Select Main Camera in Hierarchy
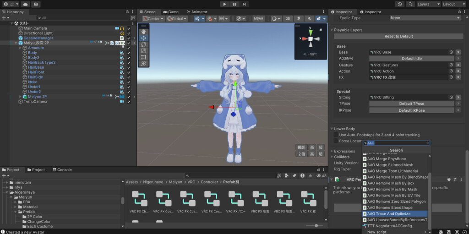Viewport: 469px width, 234px height. tap(35, 28)
